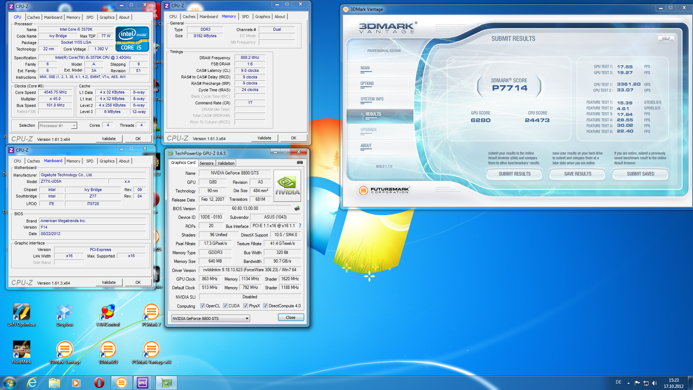Open Windows Explorer from the taskbar
The image size is (693, 390).
tap(54, 383)
